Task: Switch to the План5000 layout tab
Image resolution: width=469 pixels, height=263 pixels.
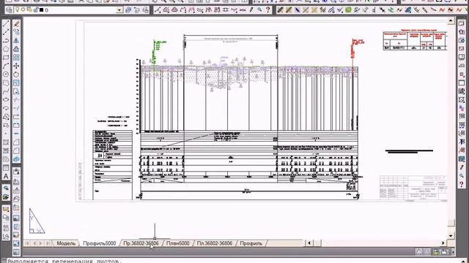Action: [177, 243]
